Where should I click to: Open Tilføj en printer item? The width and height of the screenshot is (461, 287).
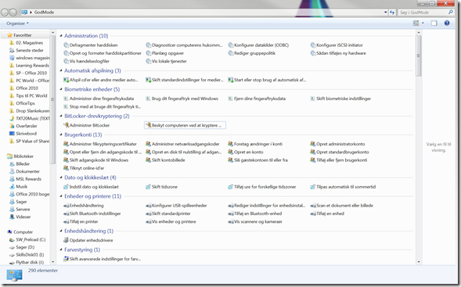(81, 221)
